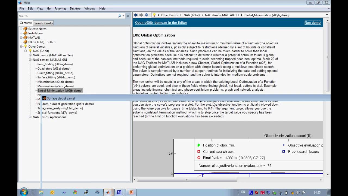Collapse the search panel double-chevron

(128, 16)
